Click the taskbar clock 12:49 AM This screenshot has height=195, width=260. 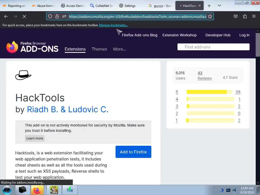click(x=247, y=188)
